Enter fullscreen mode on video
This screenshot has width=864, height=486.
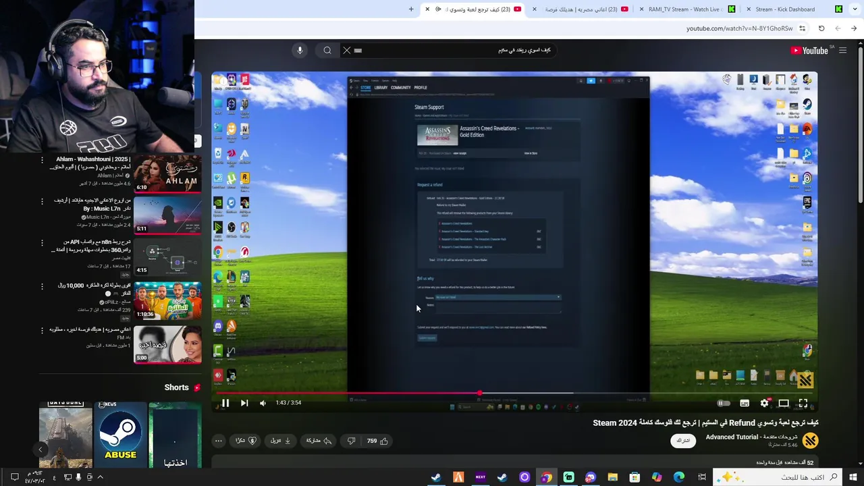pyautogui.click(x=803, y=403)
